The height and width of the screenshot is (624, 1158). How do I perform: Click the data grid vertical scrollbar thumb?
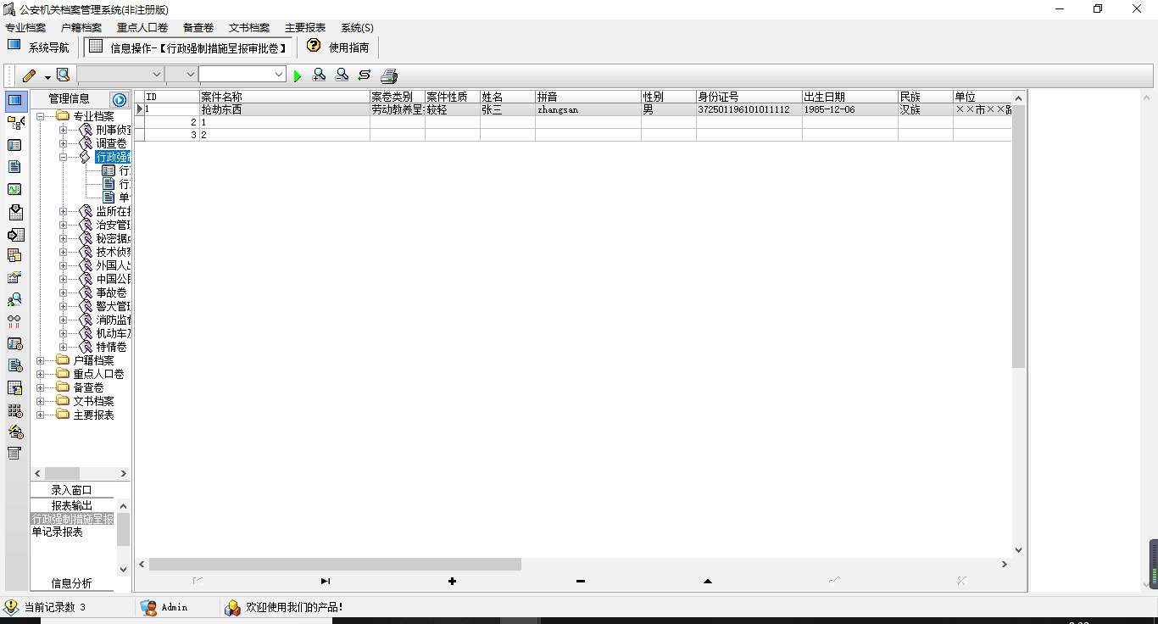[1019, 237]
